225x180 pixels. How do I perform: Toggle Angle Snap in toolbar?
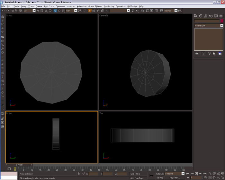click(94, 11)
